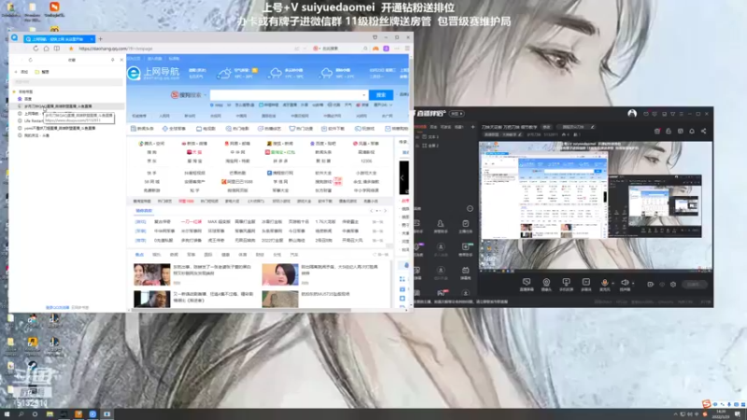Expand the black side panel arrow on page

pos(403,177)
